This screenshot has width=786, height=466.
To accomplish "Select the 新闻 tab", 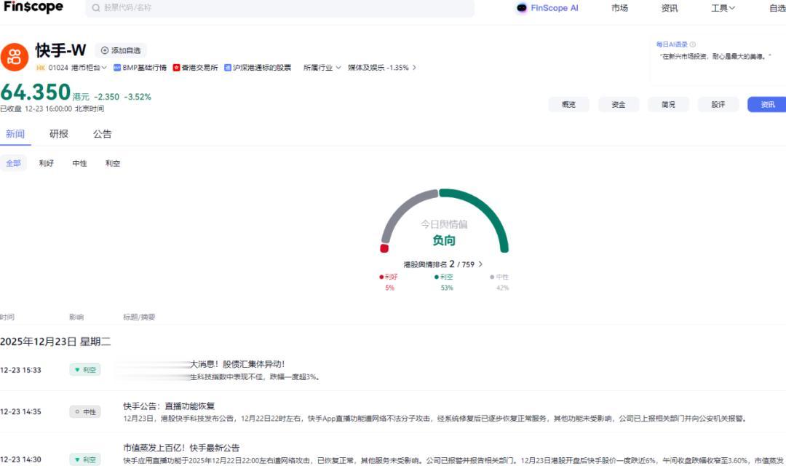I will tap(15, 134).
